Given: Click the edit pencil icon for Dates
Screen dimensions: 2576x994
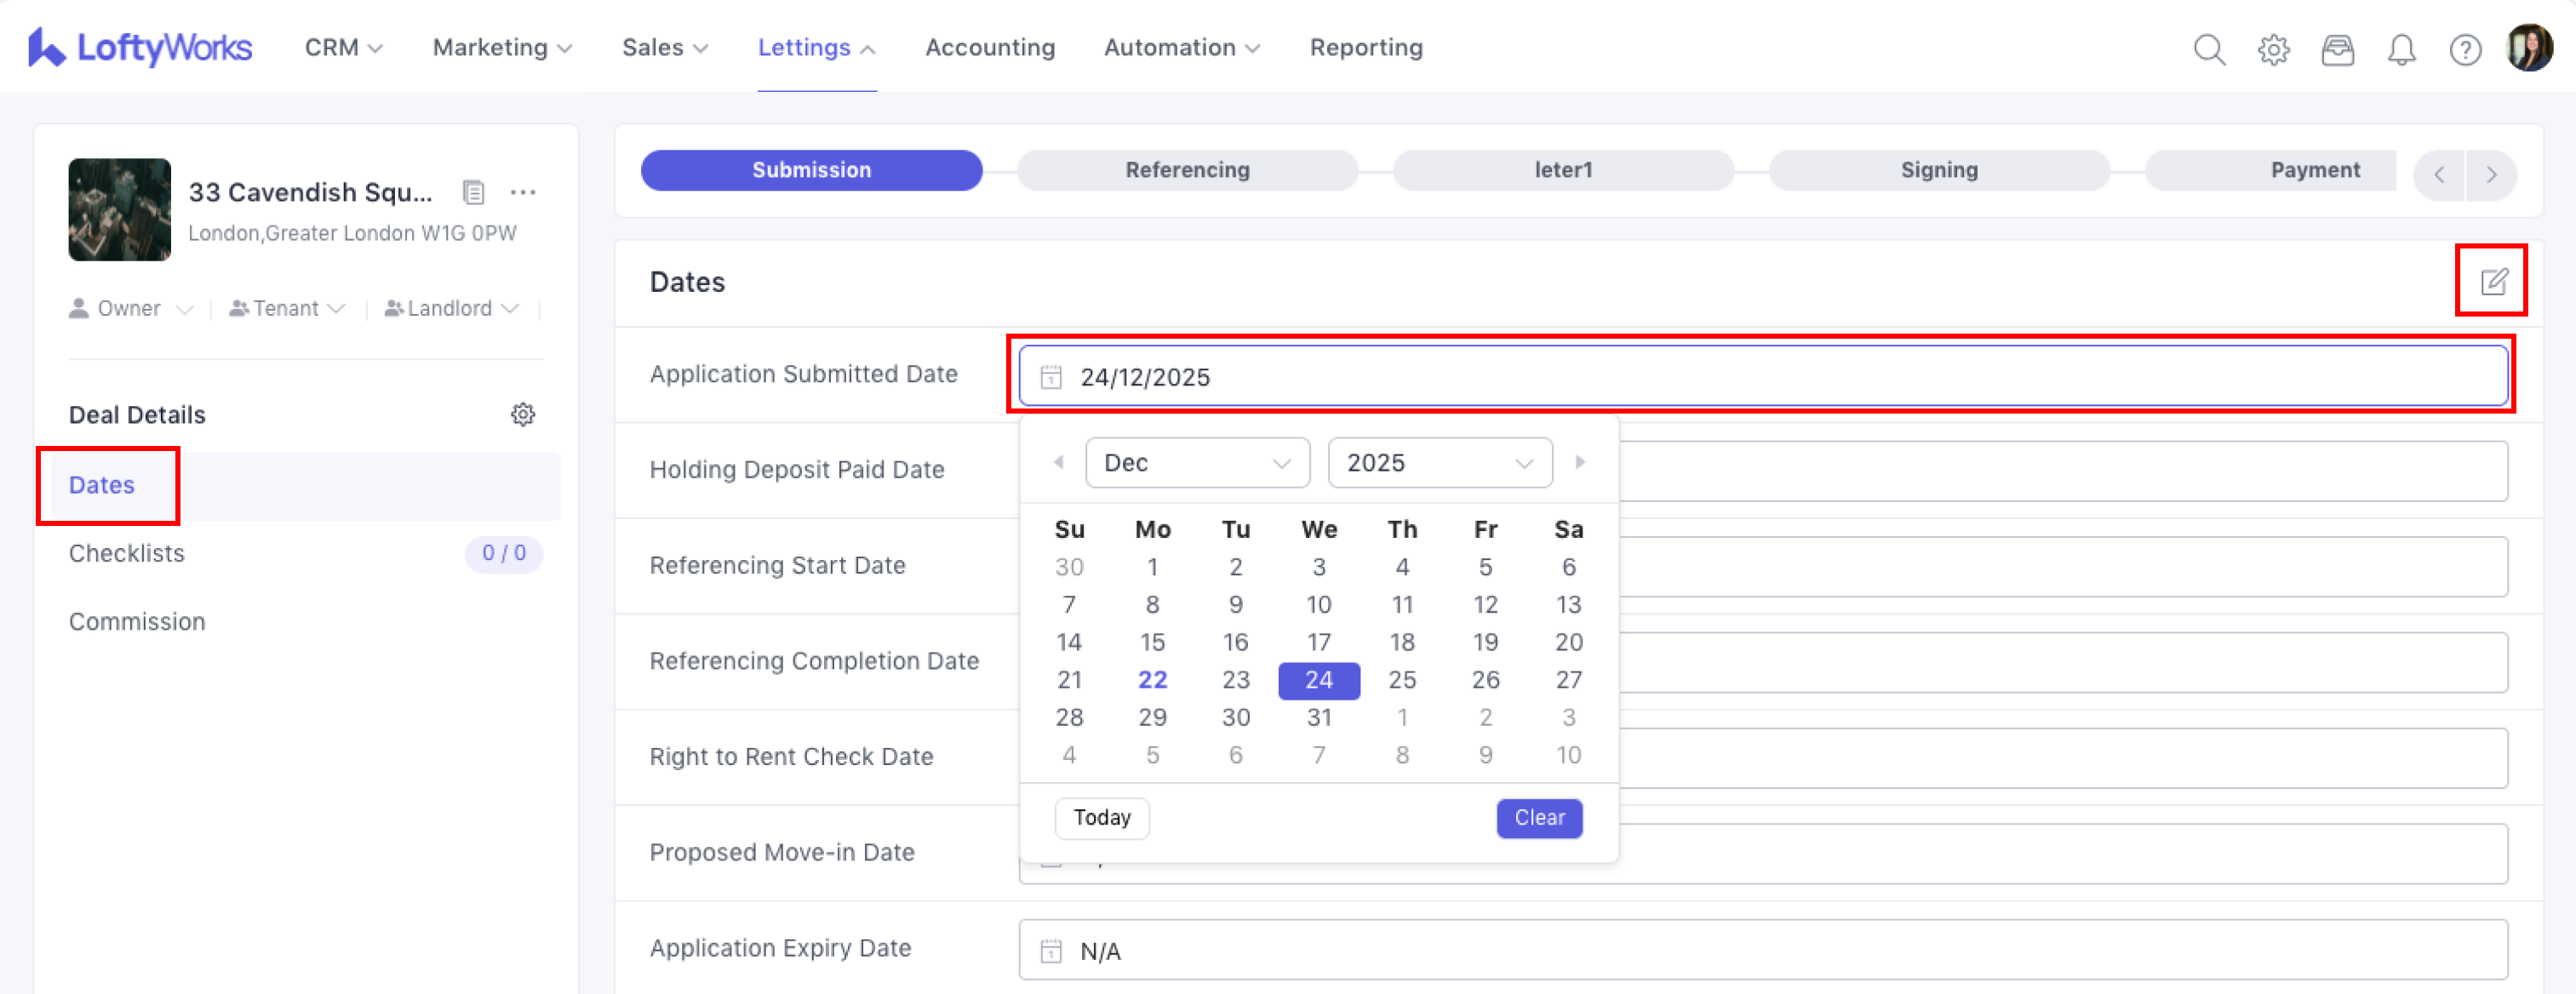Looking at the screenshot, I should click(2493, 282).
